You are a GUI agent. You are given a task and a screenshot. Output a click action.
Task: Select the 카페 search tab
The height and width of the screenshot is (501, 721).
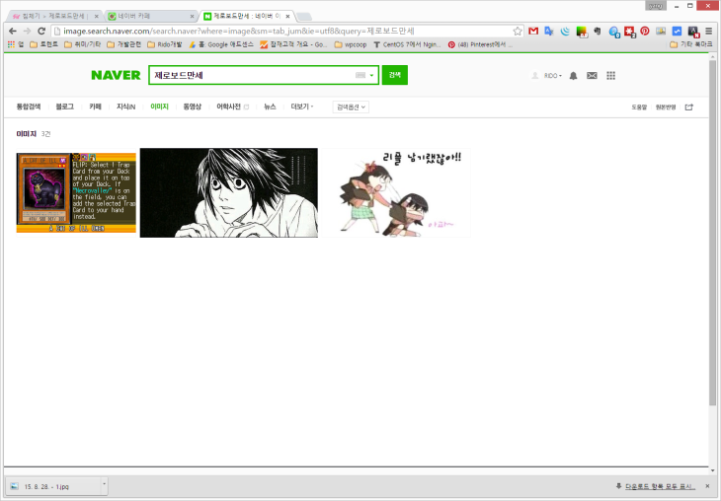(95, 107)
